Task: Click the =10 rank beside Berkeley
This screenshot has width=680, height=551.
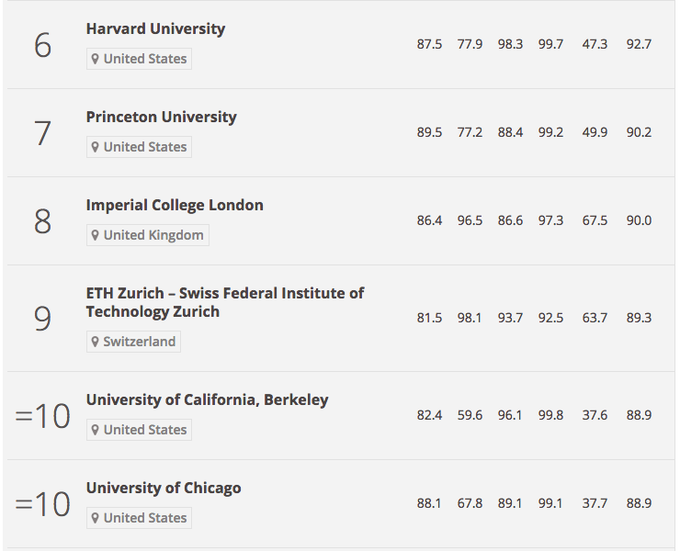Action: [x=42, y=416]
